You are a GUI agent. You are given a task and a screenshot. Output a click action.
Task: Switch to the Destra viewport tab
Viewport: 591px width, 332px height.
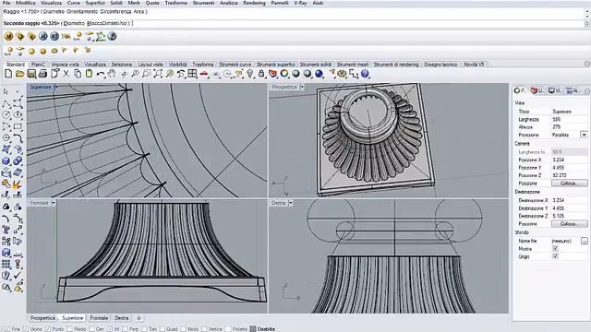pos(121,318)
